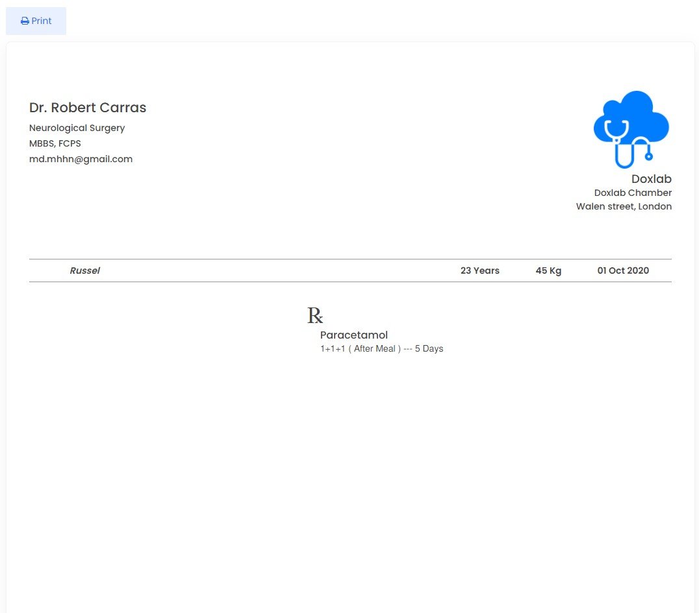699x613 pixels.
Task: Click the Rx prescription symbol
Action: (315, 316)
